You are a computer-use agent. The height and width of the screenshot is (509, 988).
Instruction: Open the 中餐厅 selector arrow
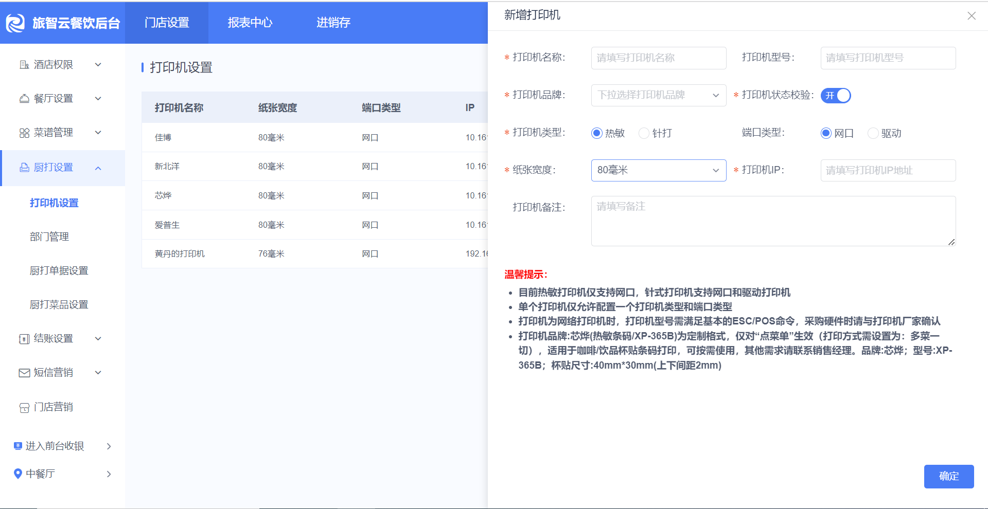click(109, 474)
